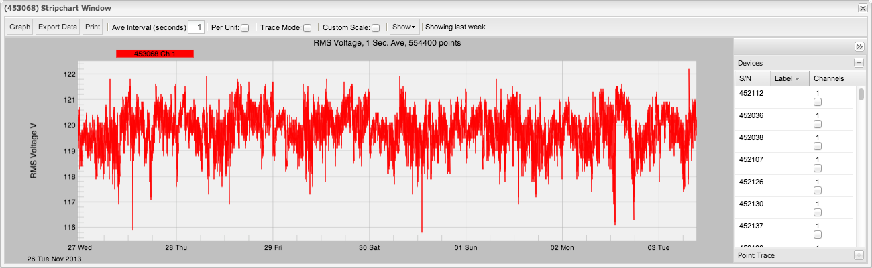872x268 pixels.
Task: Select device row 452126
Action: 794,186
